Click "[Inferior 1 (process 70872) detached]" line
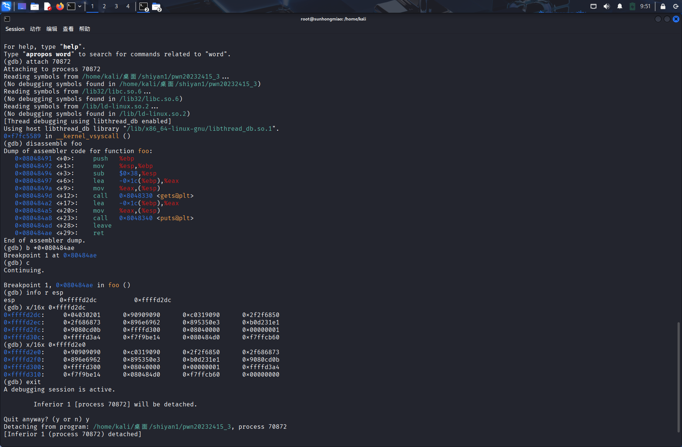Image resolution: width=682 pixels, height=447 pixels. pos(73,434)
